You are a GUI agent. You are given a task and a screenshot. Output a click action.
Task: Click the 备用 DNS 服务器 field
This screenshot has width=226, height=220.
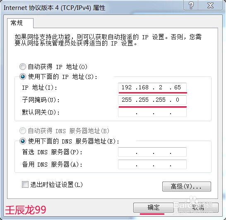pyautogui.click(x=152, y=164)
